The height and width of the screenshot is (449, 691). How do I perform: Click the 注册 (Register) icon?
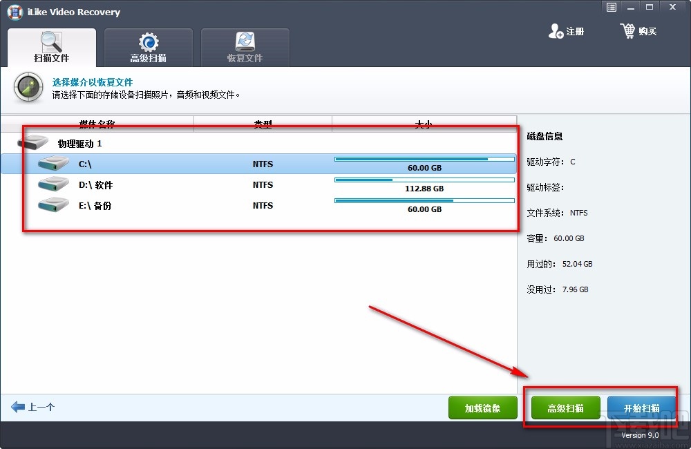tap(556, 30)
